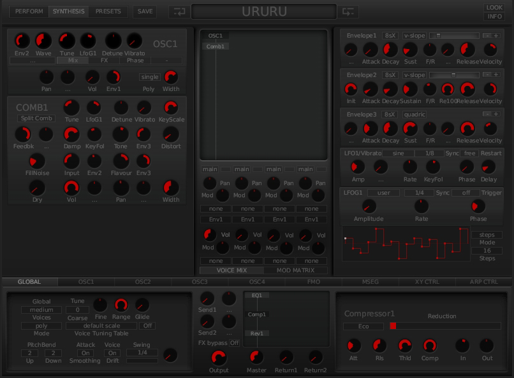The width and height of the screenshot is (514, 378).
Task: Open the MSEG lower panel tab
Action: (x=370, y=282)
